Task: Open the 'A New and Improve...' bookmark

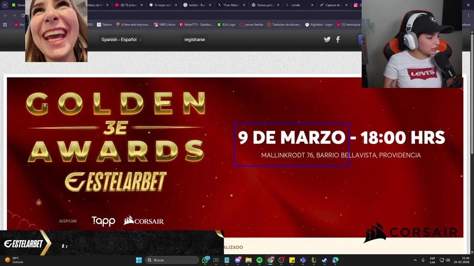Action: tap(133, 25)
